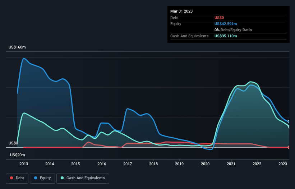
Task: Click the blue Equity legend dot
Action: pos(35,178)
